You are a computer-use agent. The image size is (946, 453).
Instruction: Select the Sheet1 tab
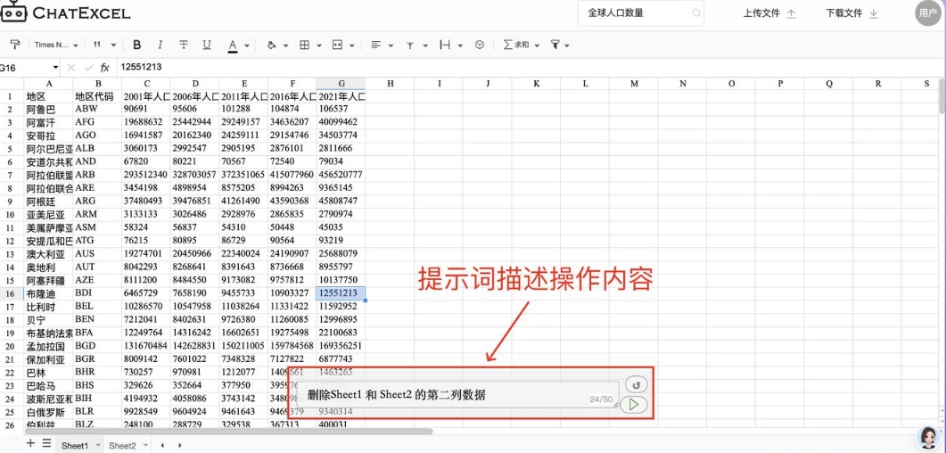coord(75,445)
